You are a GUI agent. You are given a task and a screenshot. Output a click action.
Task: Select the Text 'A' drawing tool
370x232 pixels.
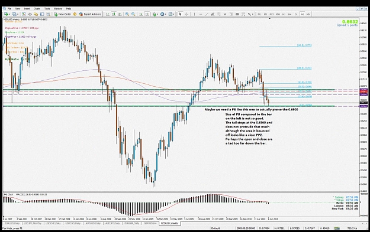[225, 14]
